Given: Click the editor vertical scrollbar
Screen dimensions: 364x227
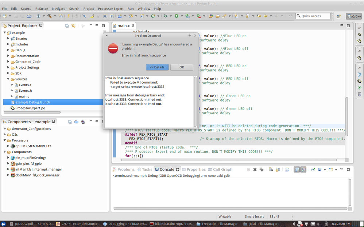Looking at the screenshot, I should pyautogui.click(x=346, y=116).
